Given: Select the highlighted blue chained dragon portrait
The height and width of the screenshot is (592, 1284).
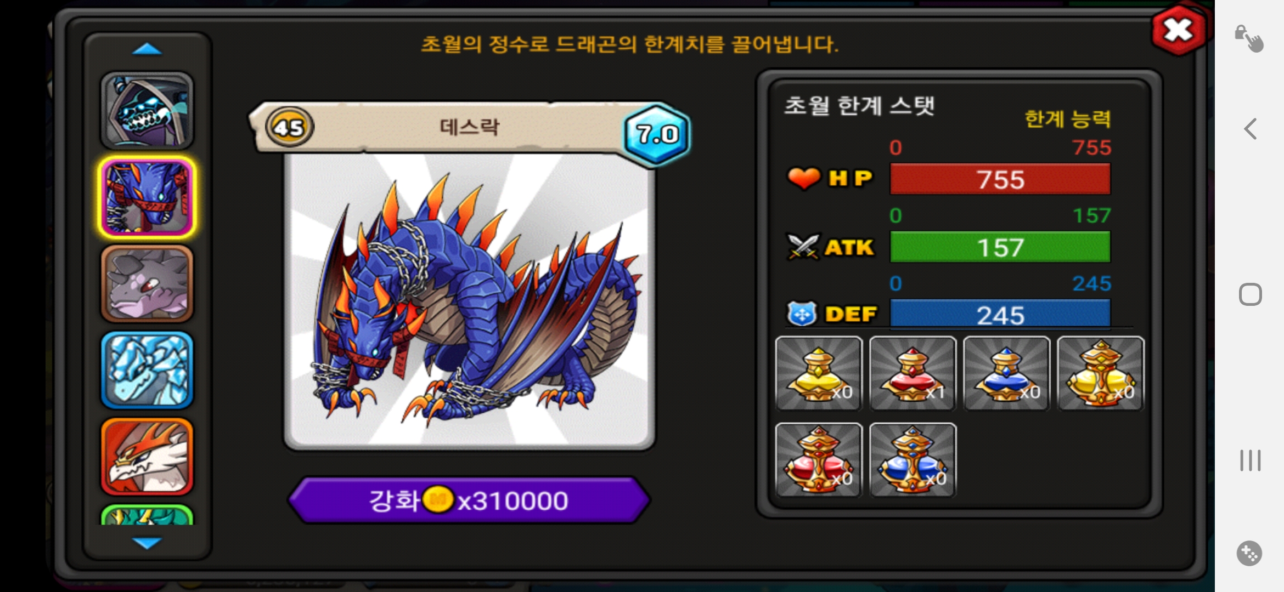Looking at the screenshot, I should pyautogui.click(x=147, y=198).
